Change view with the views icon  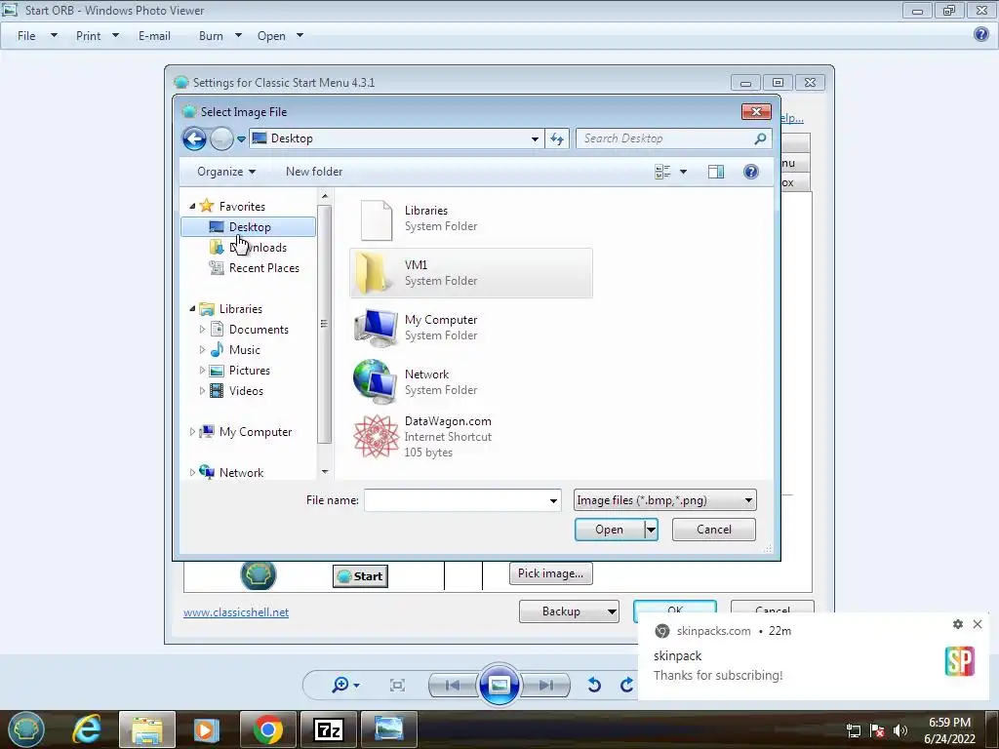click(x=662, y=172)
